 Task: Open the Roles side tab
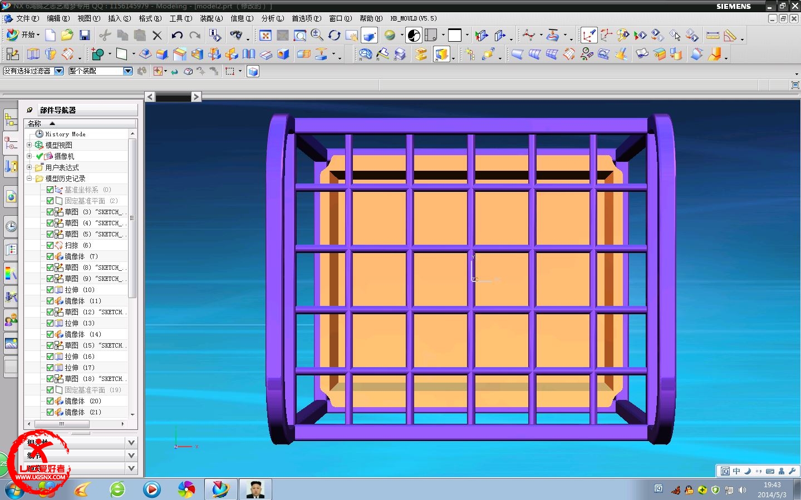click(x=11, y=320)
